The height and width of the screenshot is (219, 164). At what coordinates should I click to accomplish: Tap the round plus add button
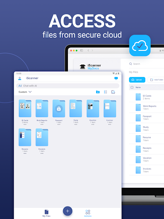67,211
